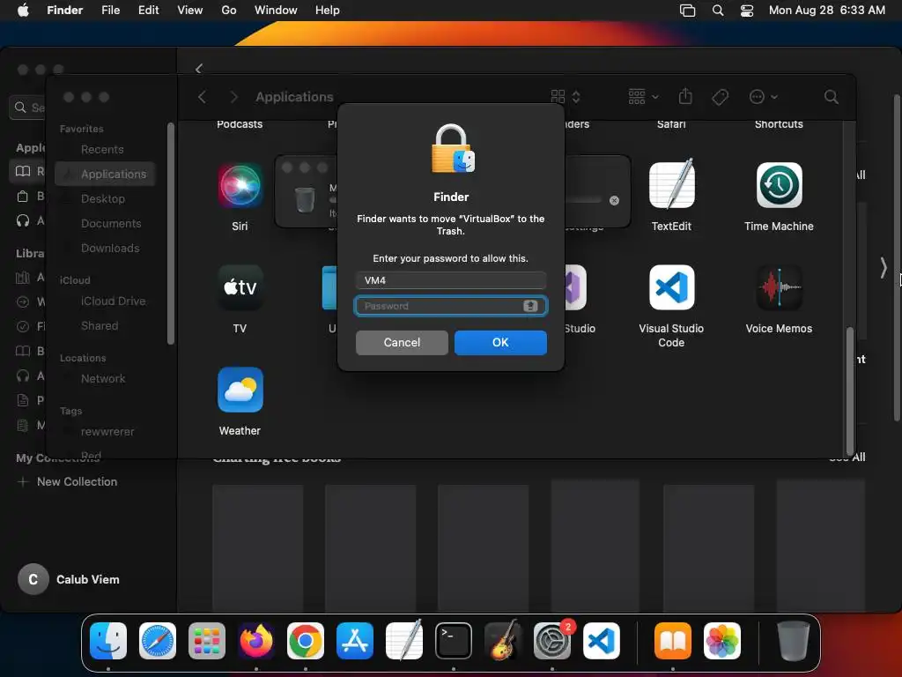Open App Store from the Dock

coord(355,641)
